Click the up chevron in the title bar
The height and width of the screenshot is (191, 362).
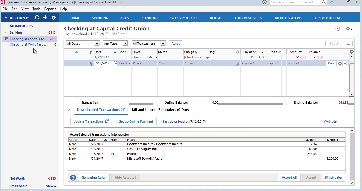(332, 2)
